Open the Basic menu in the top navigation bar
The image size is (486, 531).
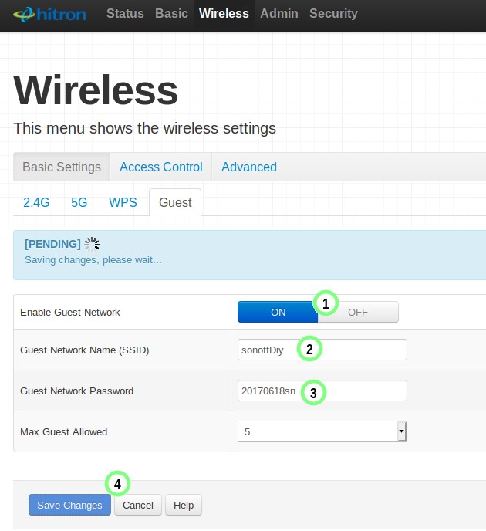(171, 14)
